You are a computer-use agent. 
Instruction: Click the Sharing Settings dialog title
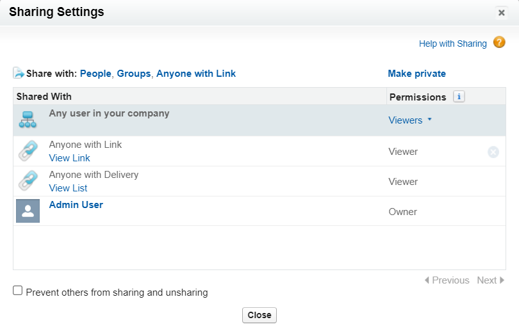56,12
